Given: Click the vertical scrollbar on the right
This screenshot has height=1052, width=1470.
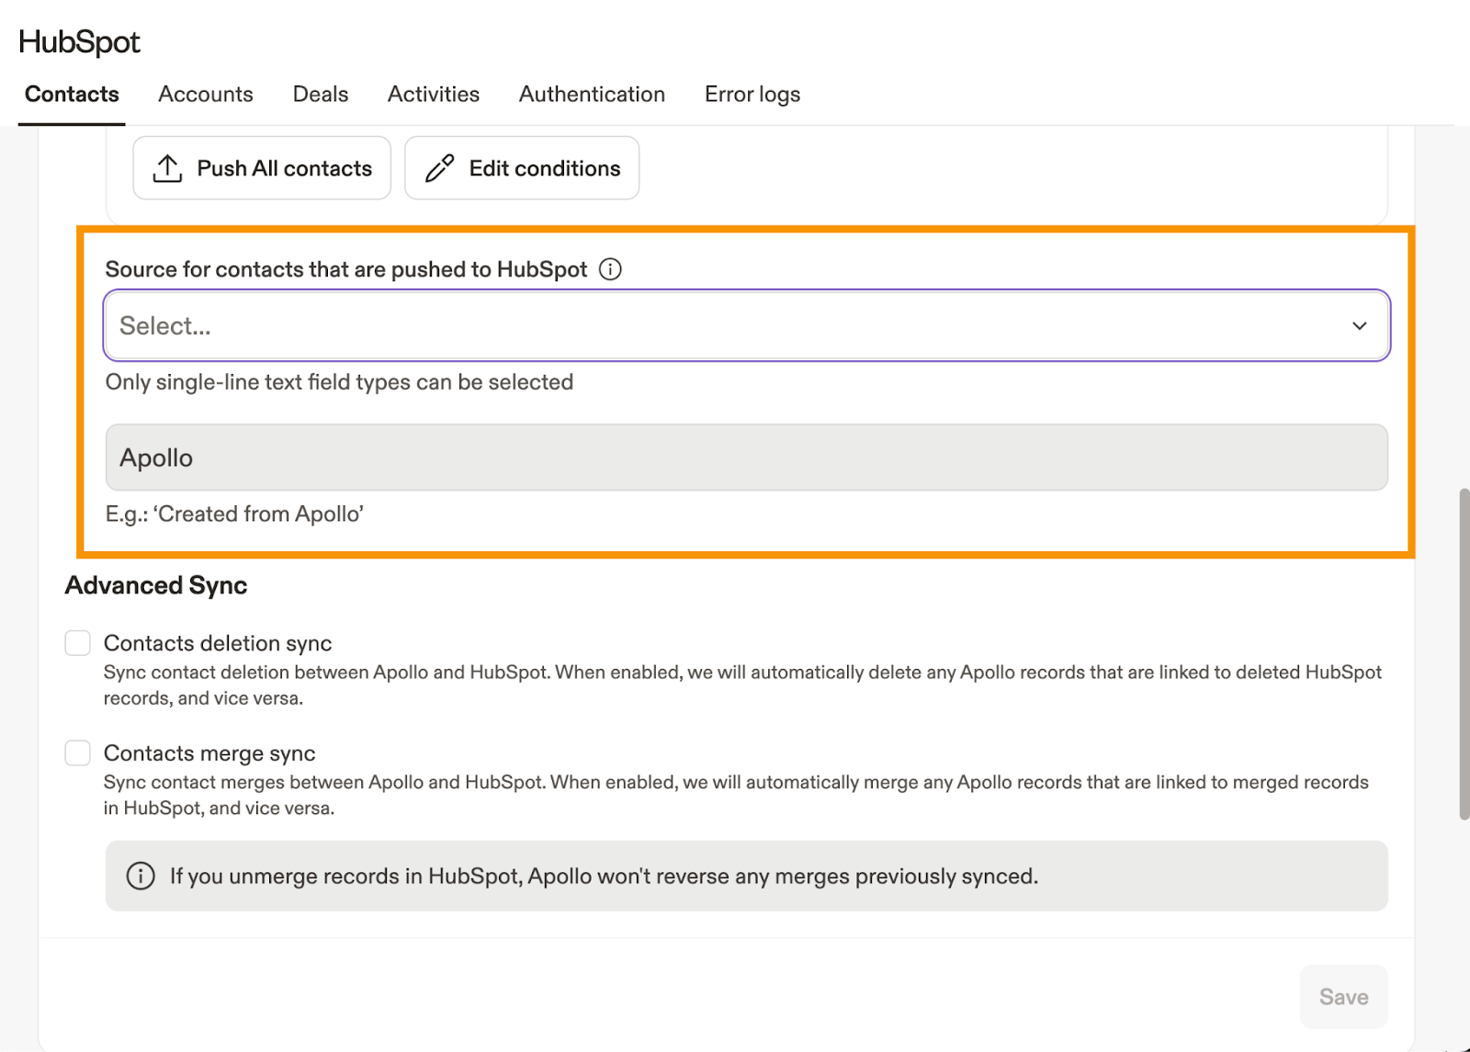Looking at the screenshot, I should (x=1464, y=652).
